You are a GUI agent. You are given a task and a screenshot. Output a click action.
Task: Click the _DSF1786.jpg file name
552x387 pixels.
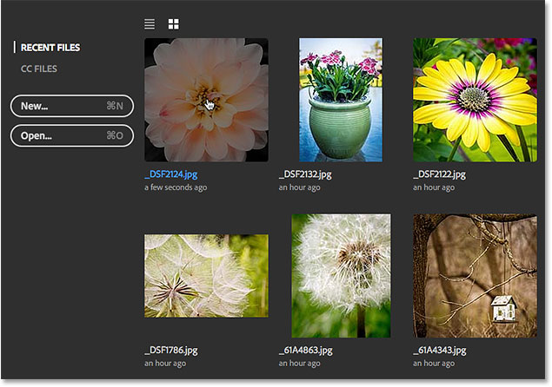tap(171, 350)
